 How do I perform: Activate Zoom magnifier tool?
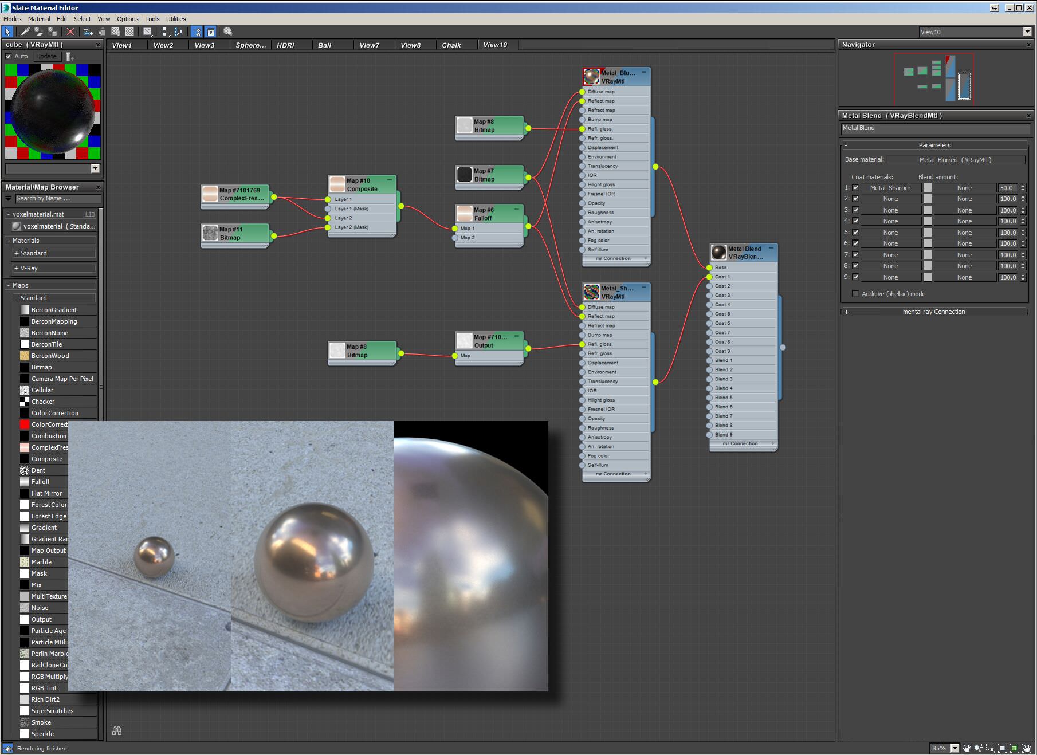[x=979, y=748]
